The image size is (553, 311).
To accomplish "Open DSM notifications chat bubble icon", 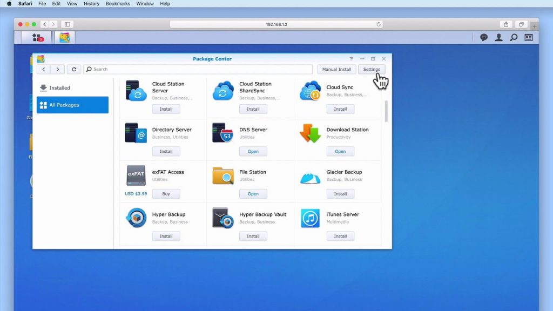I will 484,37.
